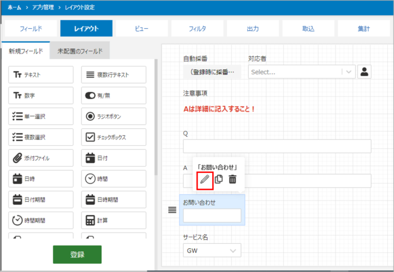Add a 日時期間 field
This screenshot has width=394, height=272.
[x=114, y=199]
